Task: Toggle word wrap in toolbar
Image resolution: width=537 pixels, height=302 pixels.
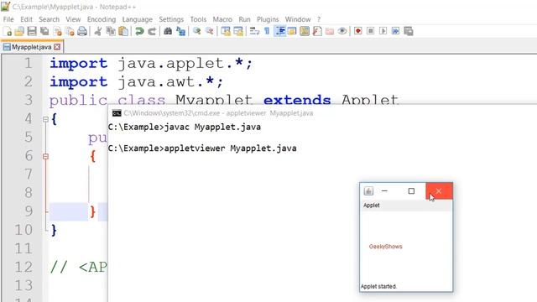Action: 254,32
